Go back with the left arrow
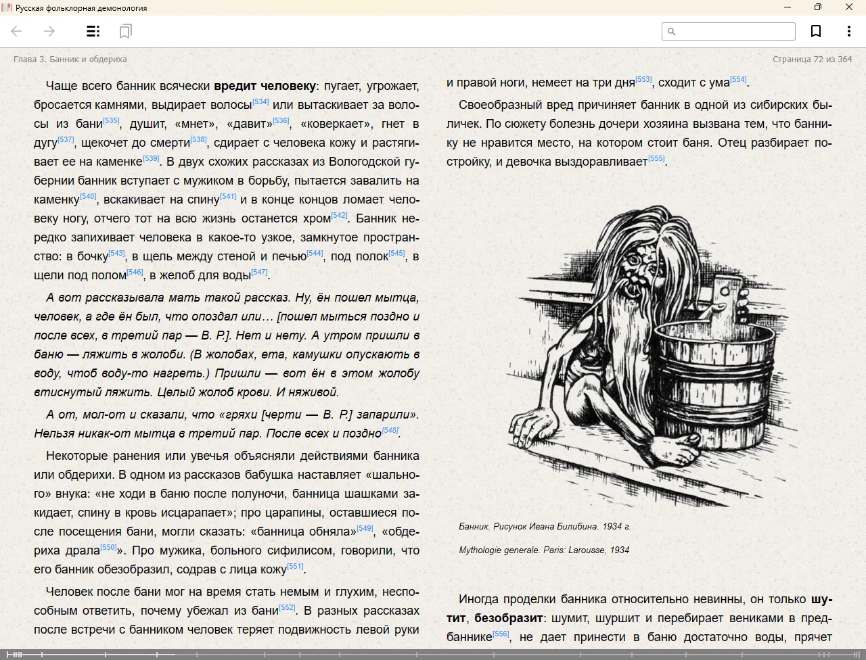 [17, 31]
